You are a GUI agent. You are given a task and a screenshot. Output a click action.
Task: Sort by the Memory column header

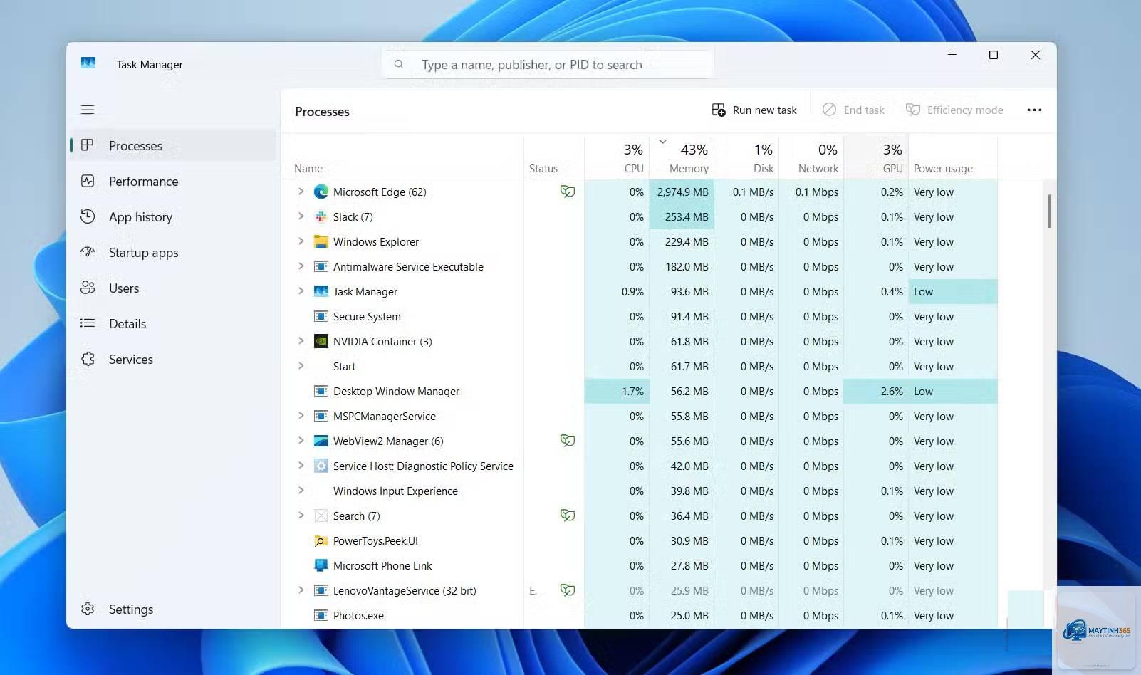[x=682, y=158]
